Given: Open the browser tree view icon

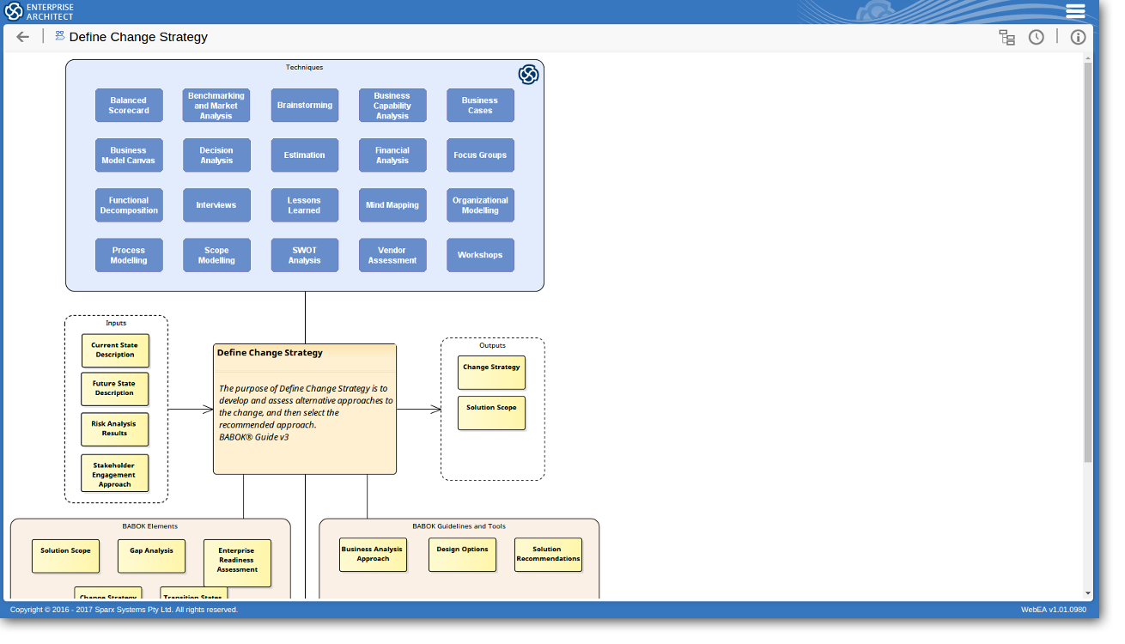Looking at the screenshot, I should pos(1006,37).
